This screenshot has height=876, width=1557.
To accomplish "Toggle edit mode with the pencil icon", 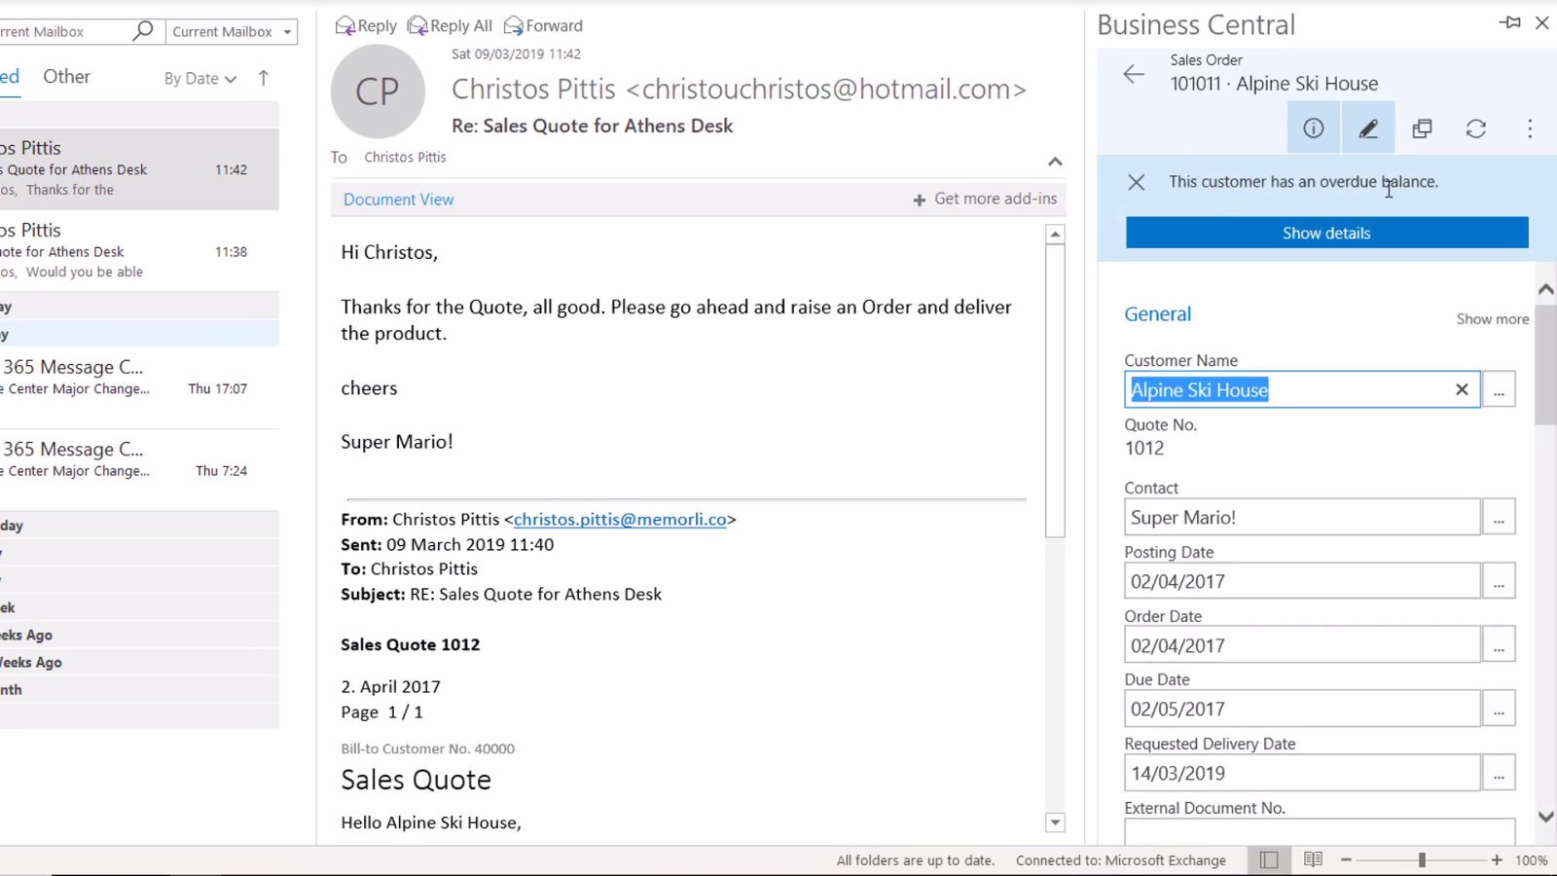I will [1368, 128].
